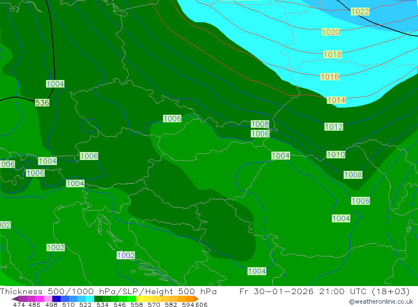This screenshot has height=307, width=418.
Task: Click the orange arrow end of legend
Action: coord(196,299)
